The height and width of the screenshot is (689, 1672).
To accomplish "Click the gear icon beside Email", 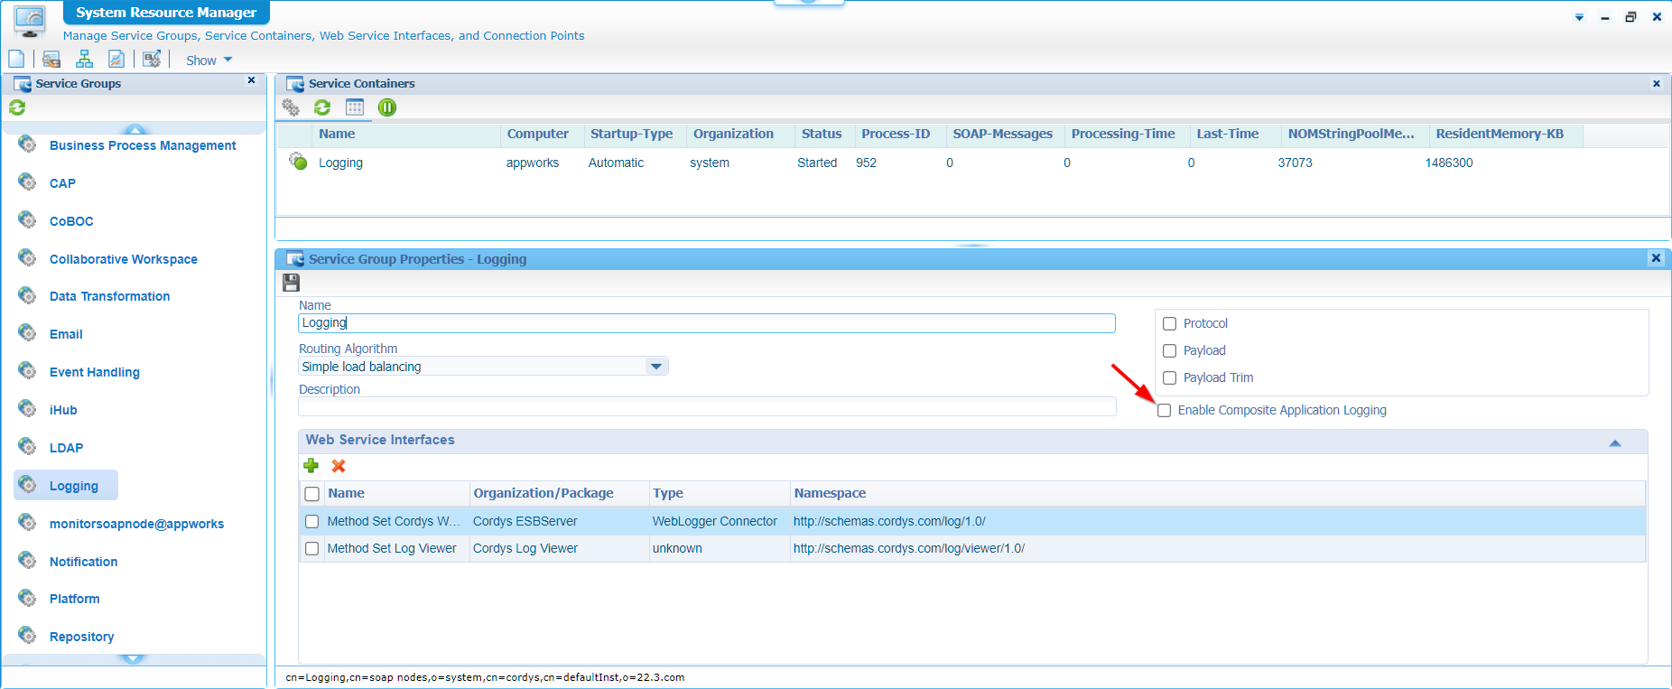I will click(x=28, y=332).
